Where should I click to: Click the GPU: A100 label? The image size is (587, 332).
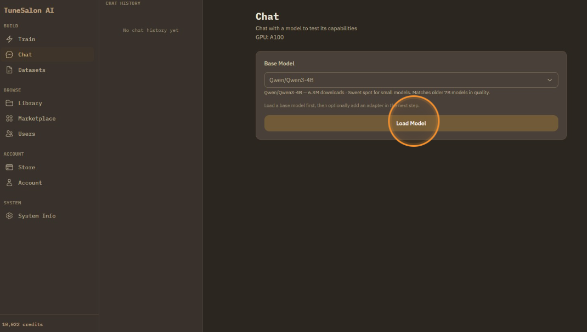[x=270, y=37]
